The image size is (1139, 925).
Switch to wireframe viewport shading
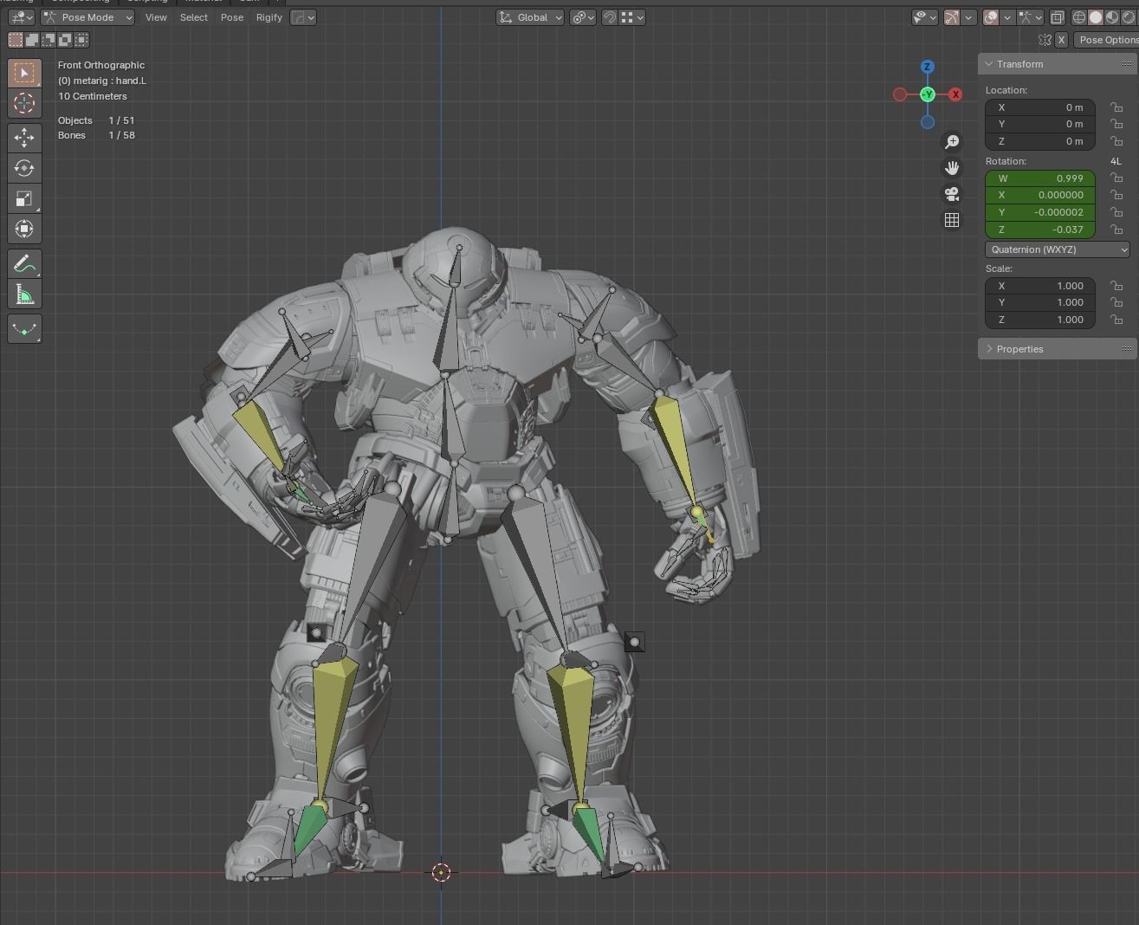point(1079,17)
